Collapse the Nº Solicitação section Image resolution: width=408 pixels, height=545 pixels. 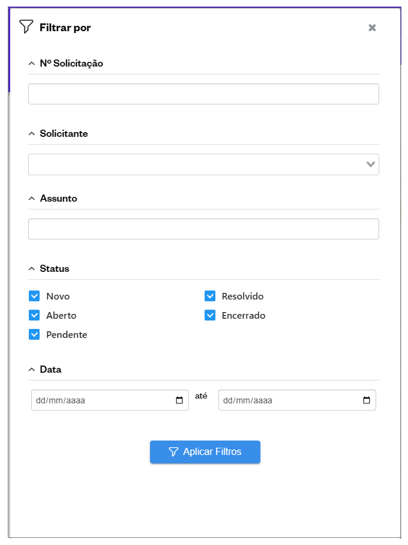coord(32,64)
